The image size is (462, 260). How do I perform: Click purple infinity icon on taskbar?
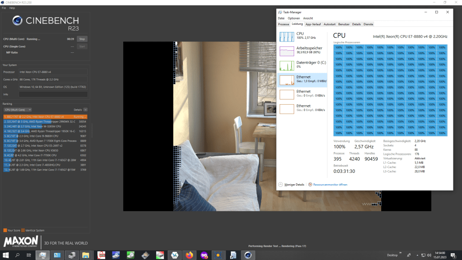click(204, 255)
